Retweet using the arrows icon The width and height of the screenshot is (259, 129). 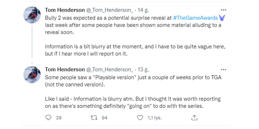coord(94,118)
